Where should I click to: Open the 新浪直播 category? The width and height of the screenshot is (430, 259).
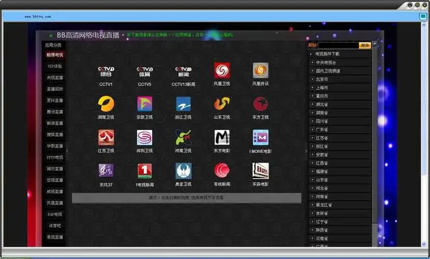[55, 123]
